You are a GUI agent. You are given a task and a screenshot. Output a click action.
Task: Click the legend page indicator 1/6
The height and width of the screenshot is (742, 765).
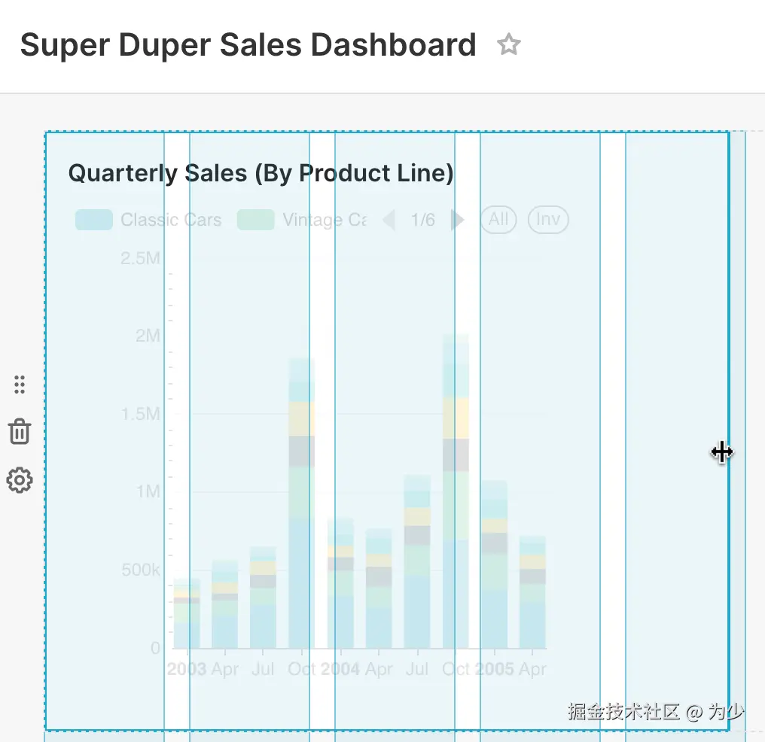[x=422, y=220]
